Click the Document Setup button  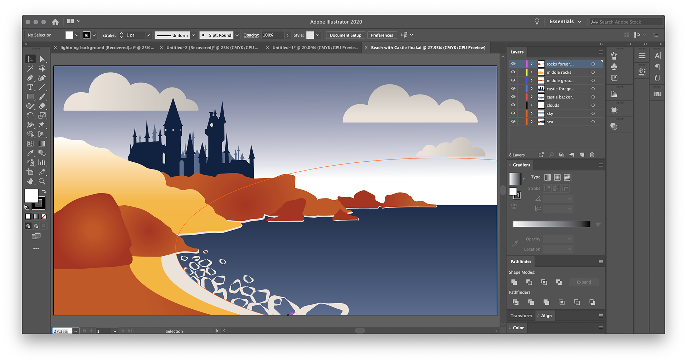pyautogui.click(x=345, y=35)
